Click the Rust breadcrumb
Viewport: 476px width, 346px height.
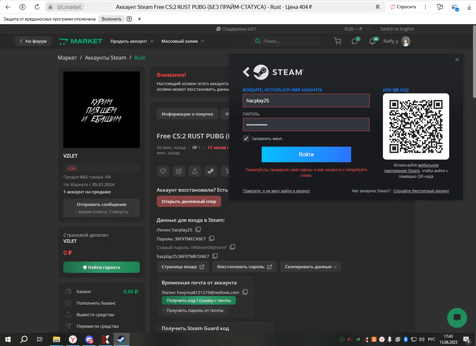[x=139, y=58]
